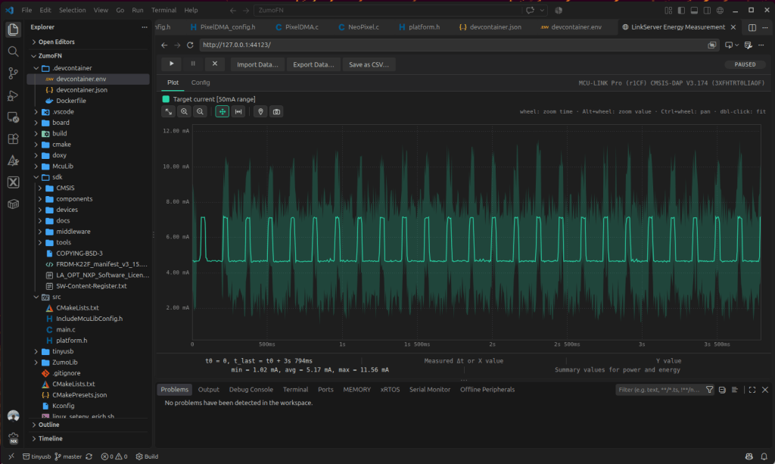Collapse the sdk folder
The height and width of the screenshot is (464, 775).
(36, 177)
